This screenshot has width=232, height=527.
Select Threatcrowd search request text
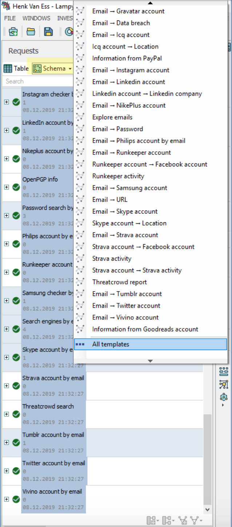click(x=48, y=406)
